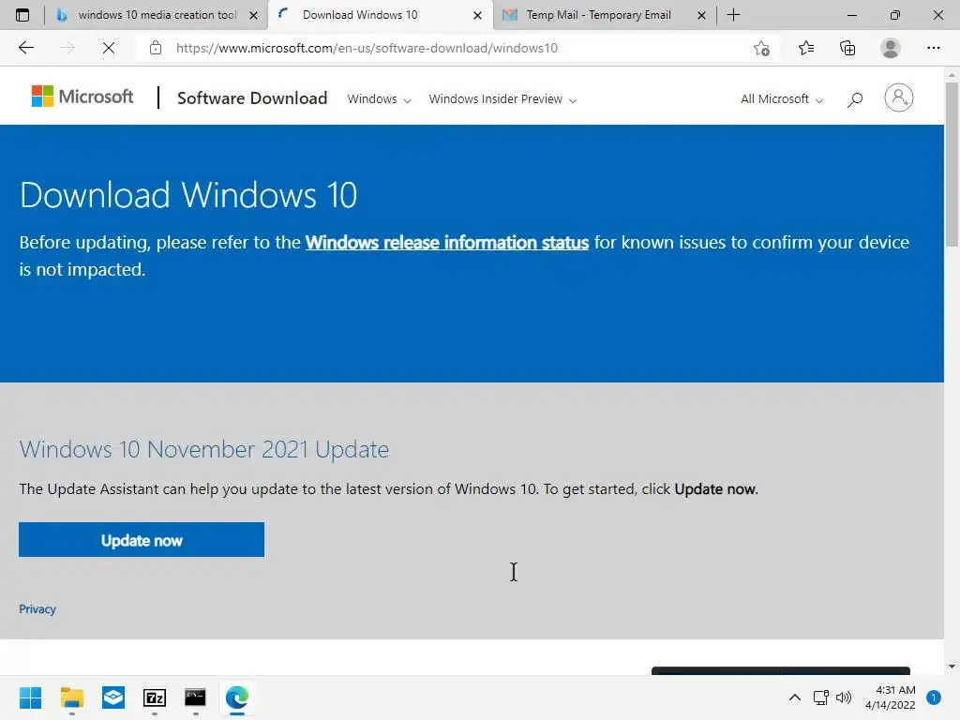Stop loading the page with X button
The image size is (960, 720).
[109, 48]
